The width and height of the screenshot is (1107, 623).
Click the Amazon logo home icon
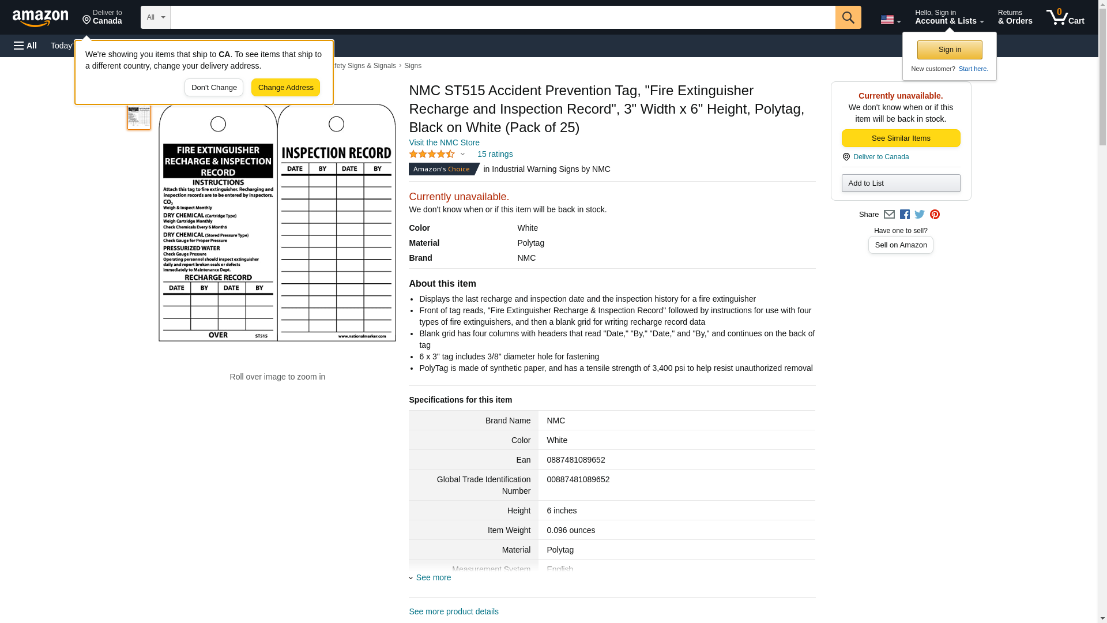pyautogui.click(x=40, y=18)
